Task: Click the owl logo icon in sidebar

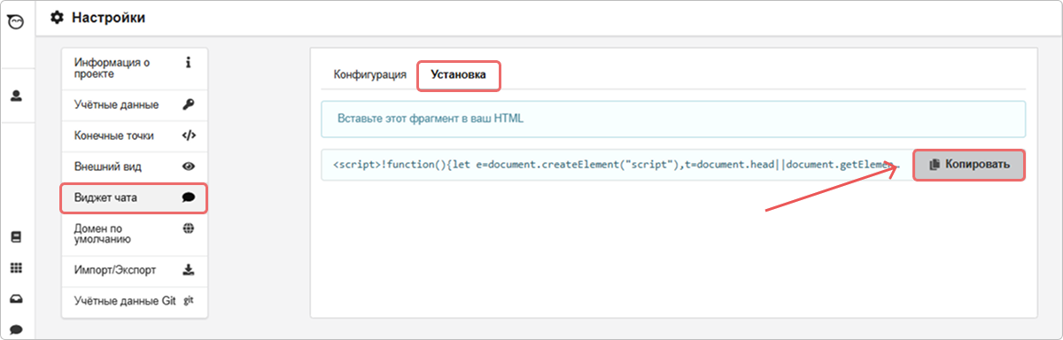Action: (15, 23)
